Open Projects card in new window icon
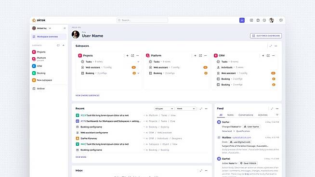315x177 pixels. (x=132, y=56)
